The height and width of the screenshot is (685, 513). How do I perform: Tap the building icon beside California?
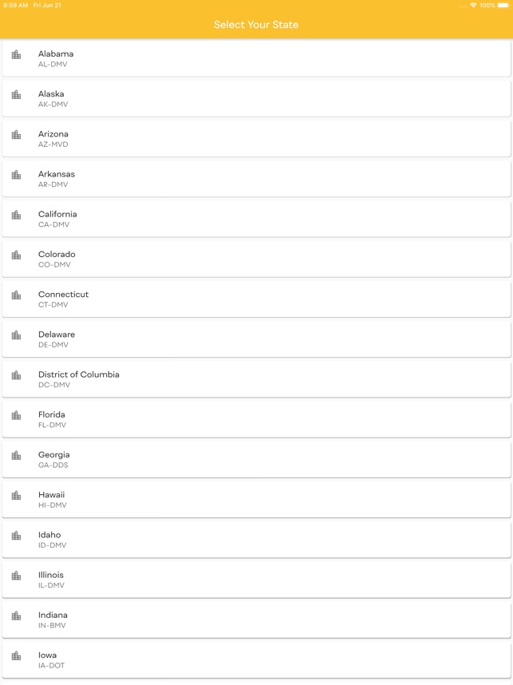coord(16,215)
